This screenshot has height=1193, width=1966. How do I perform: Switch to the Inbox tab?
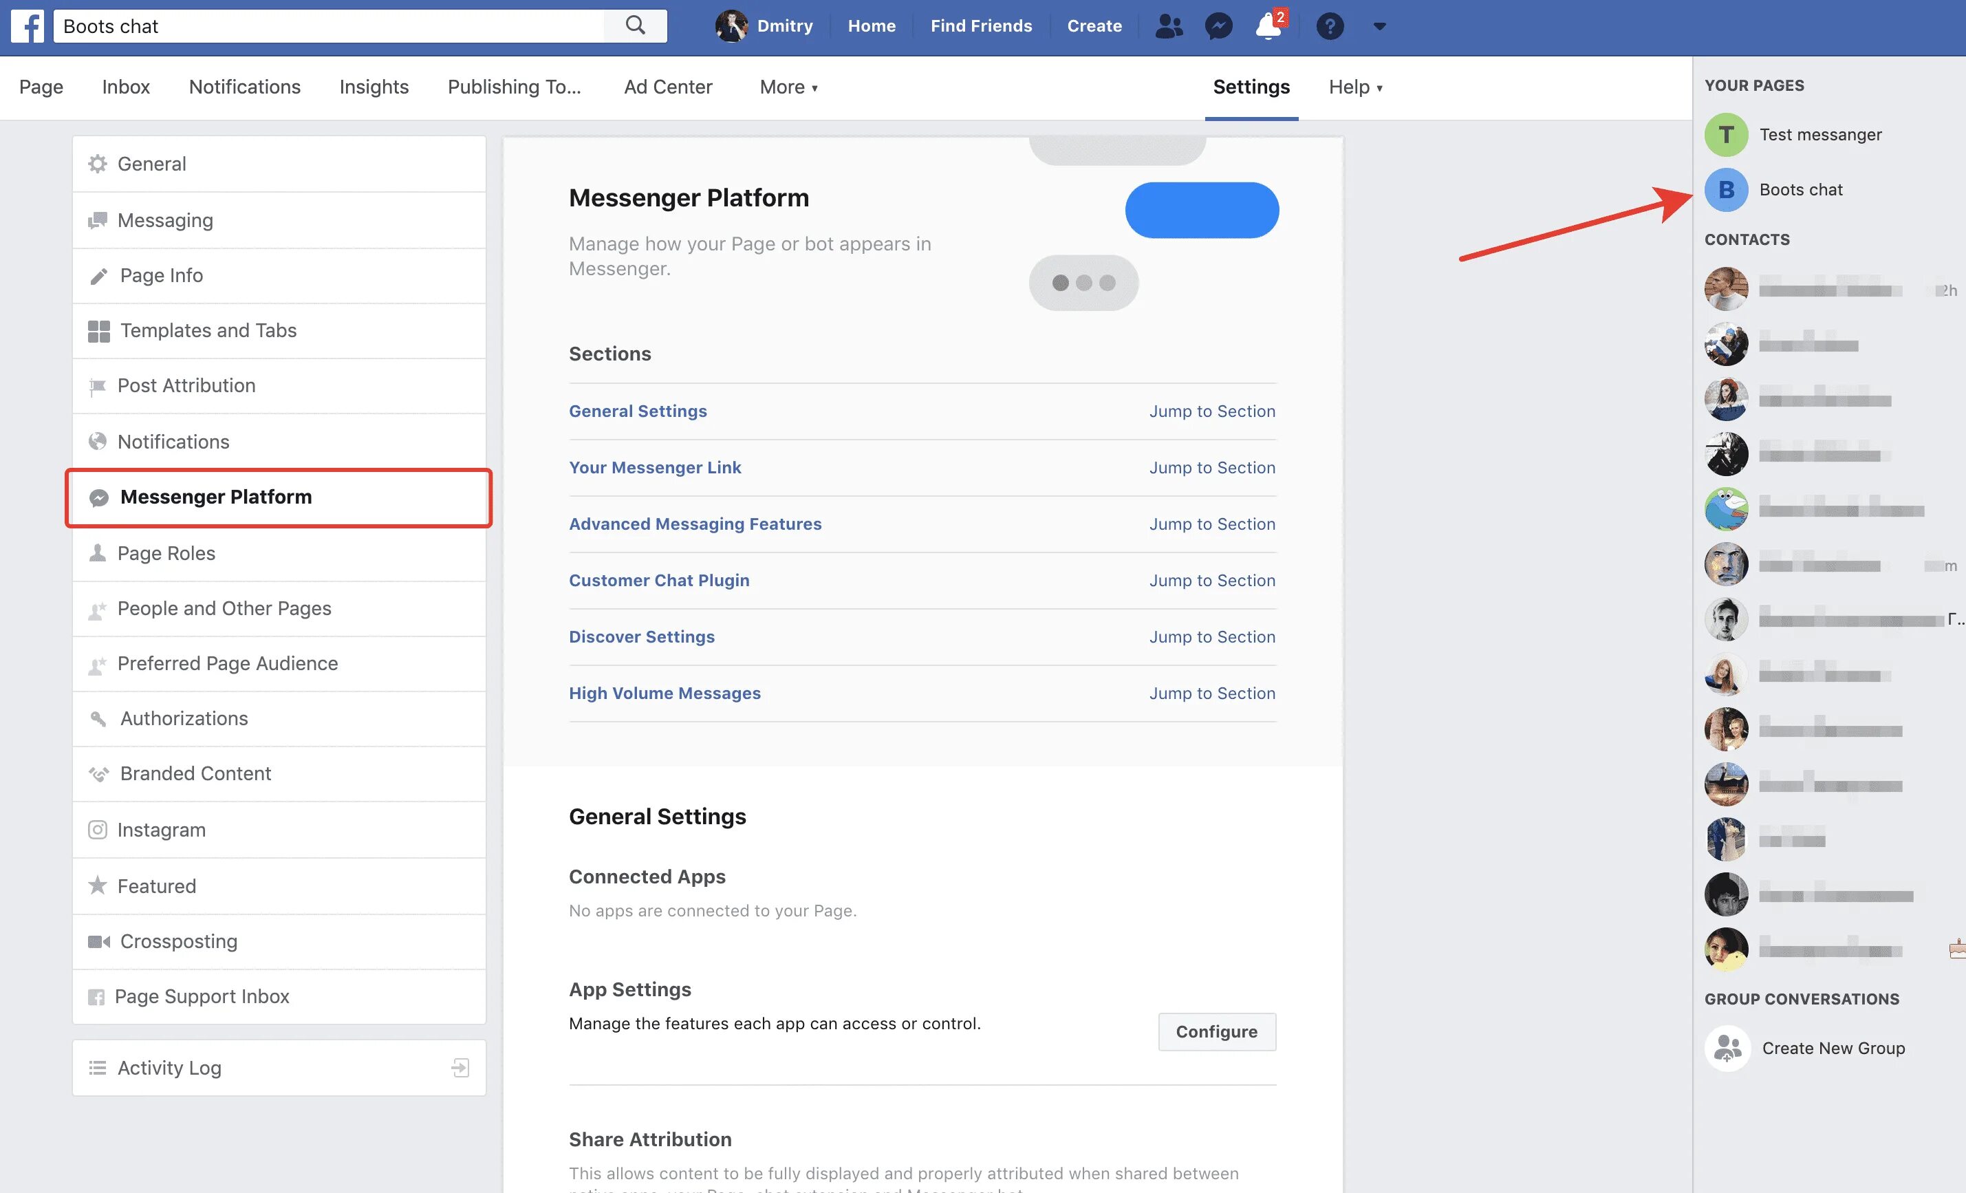click(x=126, y=87)
